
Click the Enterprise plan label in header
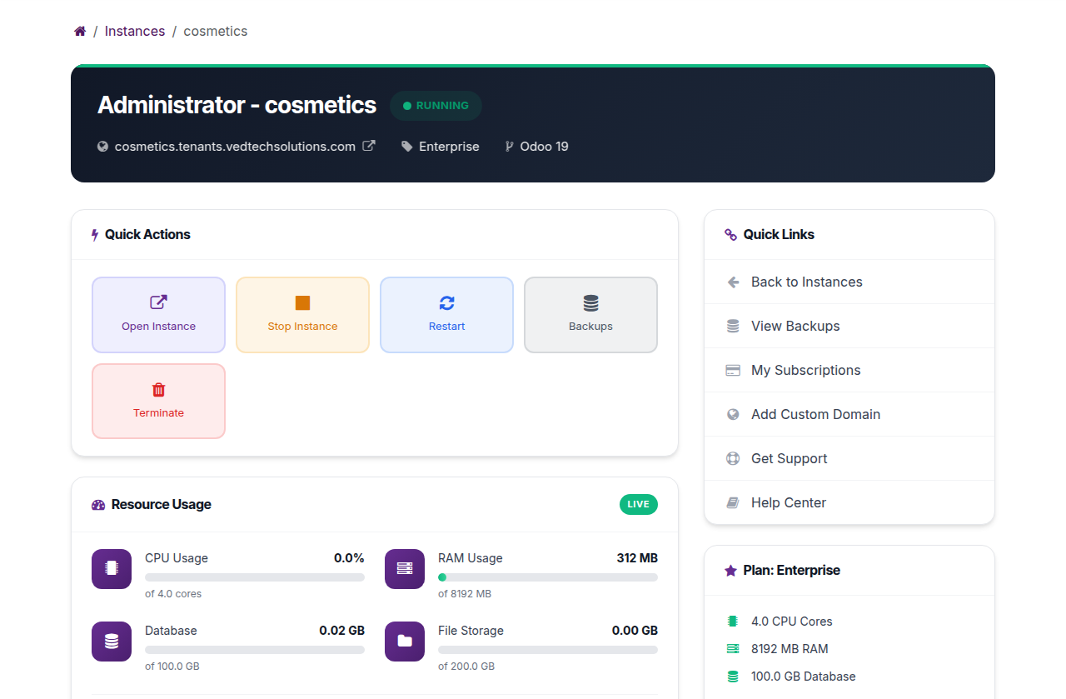[x=449, y=147]
